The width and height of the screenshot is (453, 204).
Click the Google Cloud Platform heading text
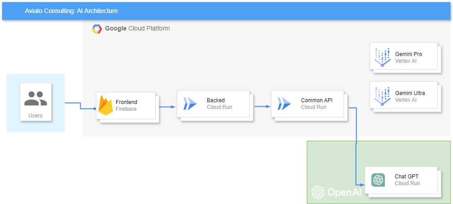click(137, 29)
